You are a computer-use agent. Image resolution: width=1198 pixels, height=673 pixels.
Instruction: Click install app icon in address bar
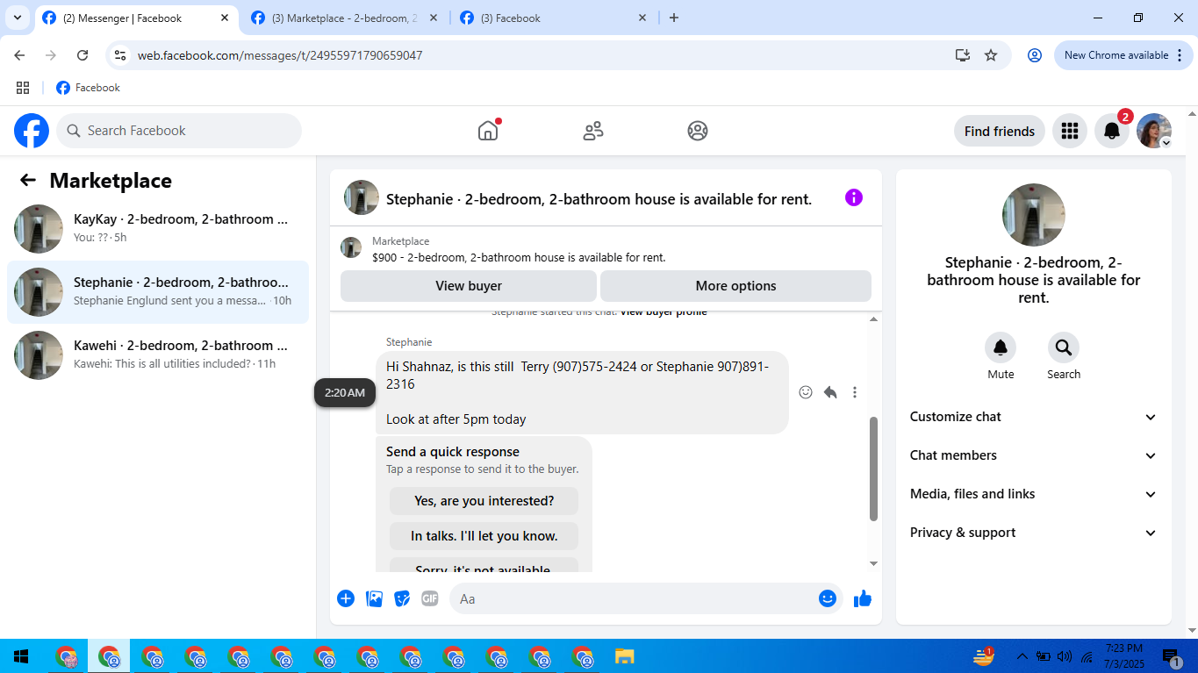[x=963, y=55]
